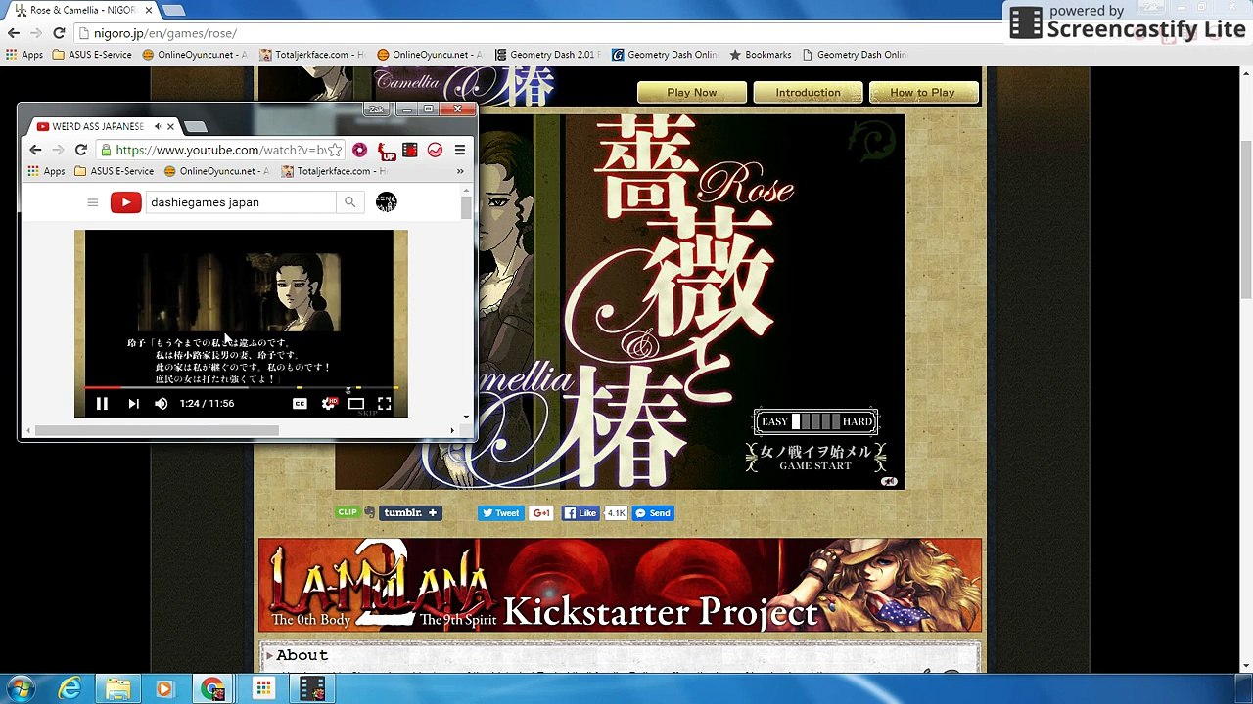Screen dimensions: 1253x704
Task: Launch Internet Explorer from taskbar
Action: click(70, 689)
